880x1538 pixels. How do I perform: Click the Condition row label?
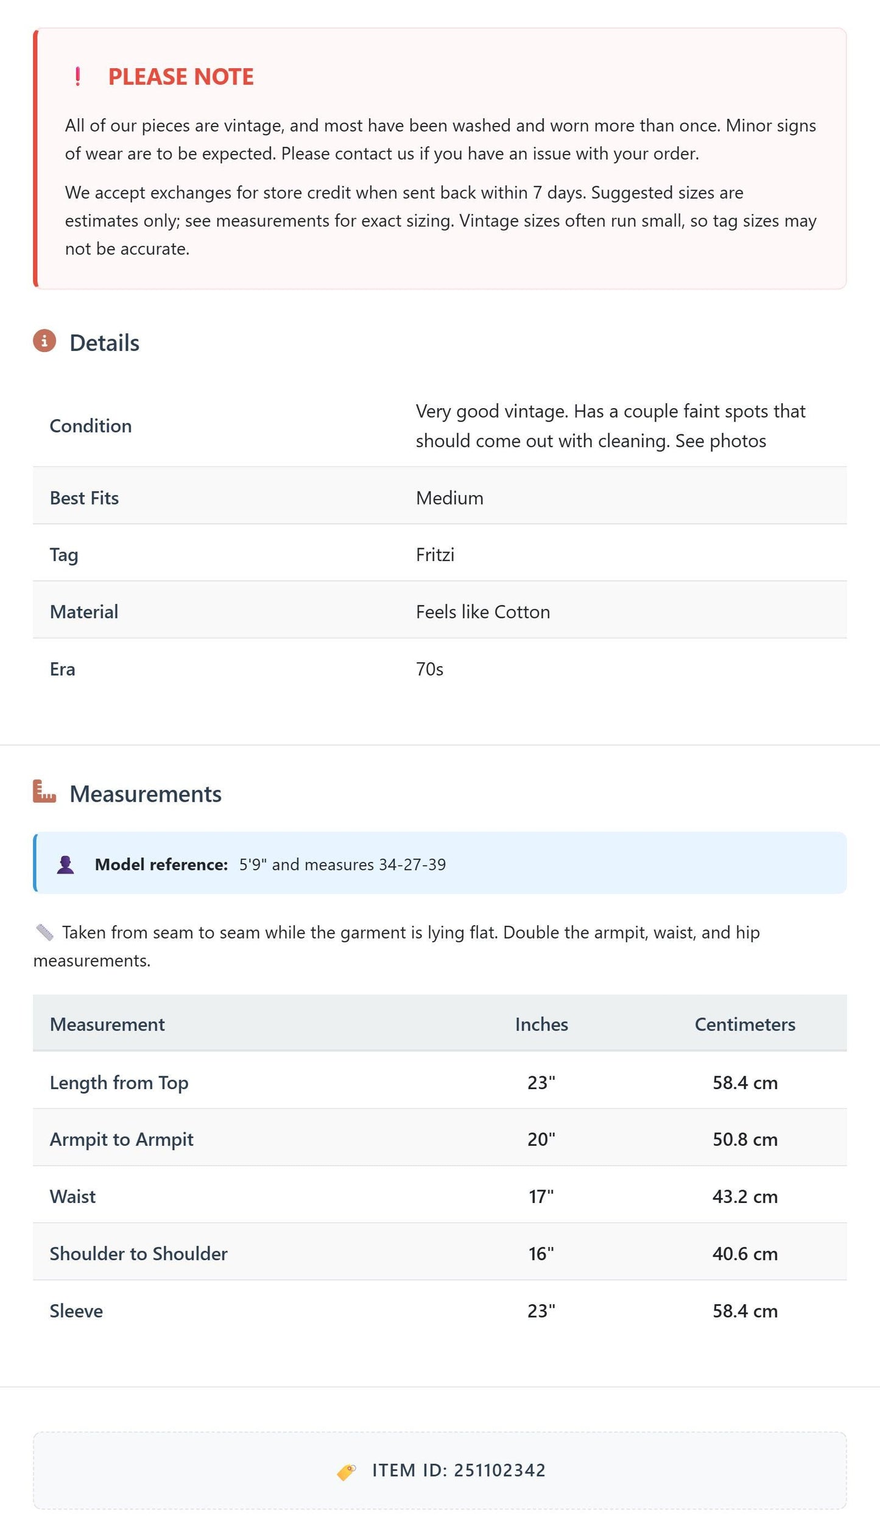tap(91, 426)
